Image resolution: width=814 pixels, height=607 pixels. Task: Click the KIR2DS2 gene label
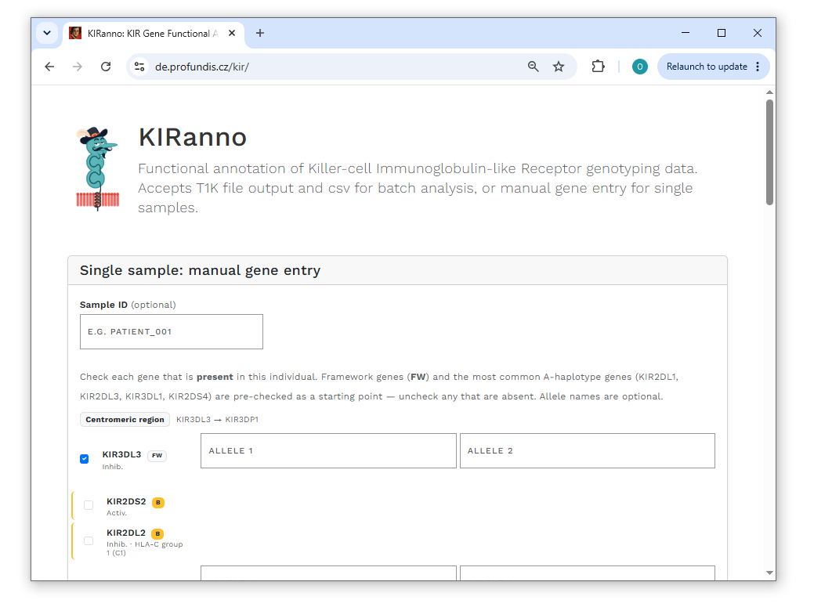coord(126,501)
